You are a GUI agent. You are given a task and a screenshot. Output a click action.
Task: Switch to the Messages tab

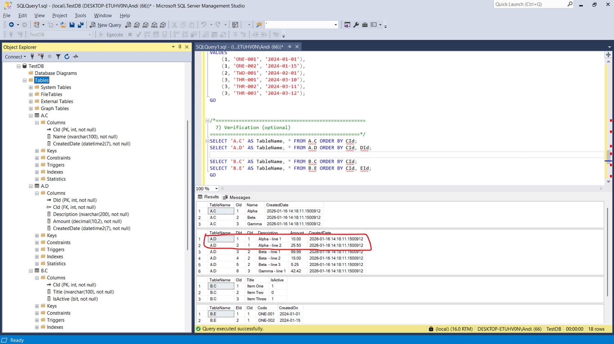tap(237, 197)
